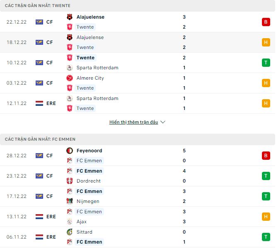
Task: Click the "Các trận gần nhất: Twente" header
Action: pos(38,5)
